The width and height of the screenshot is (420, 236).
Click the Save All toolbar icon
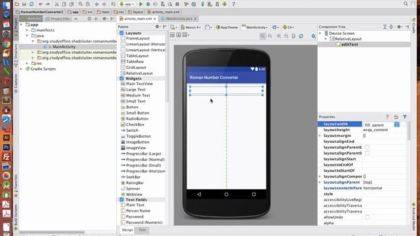tap(24, 4)
